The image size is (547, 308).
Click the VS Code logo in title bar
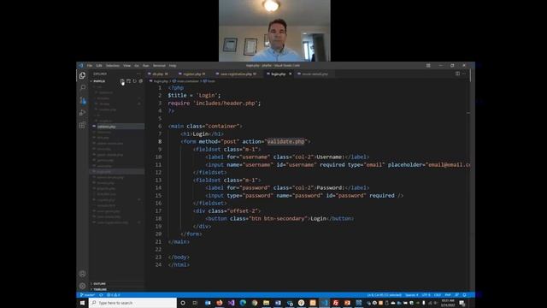tap(80, 65)
